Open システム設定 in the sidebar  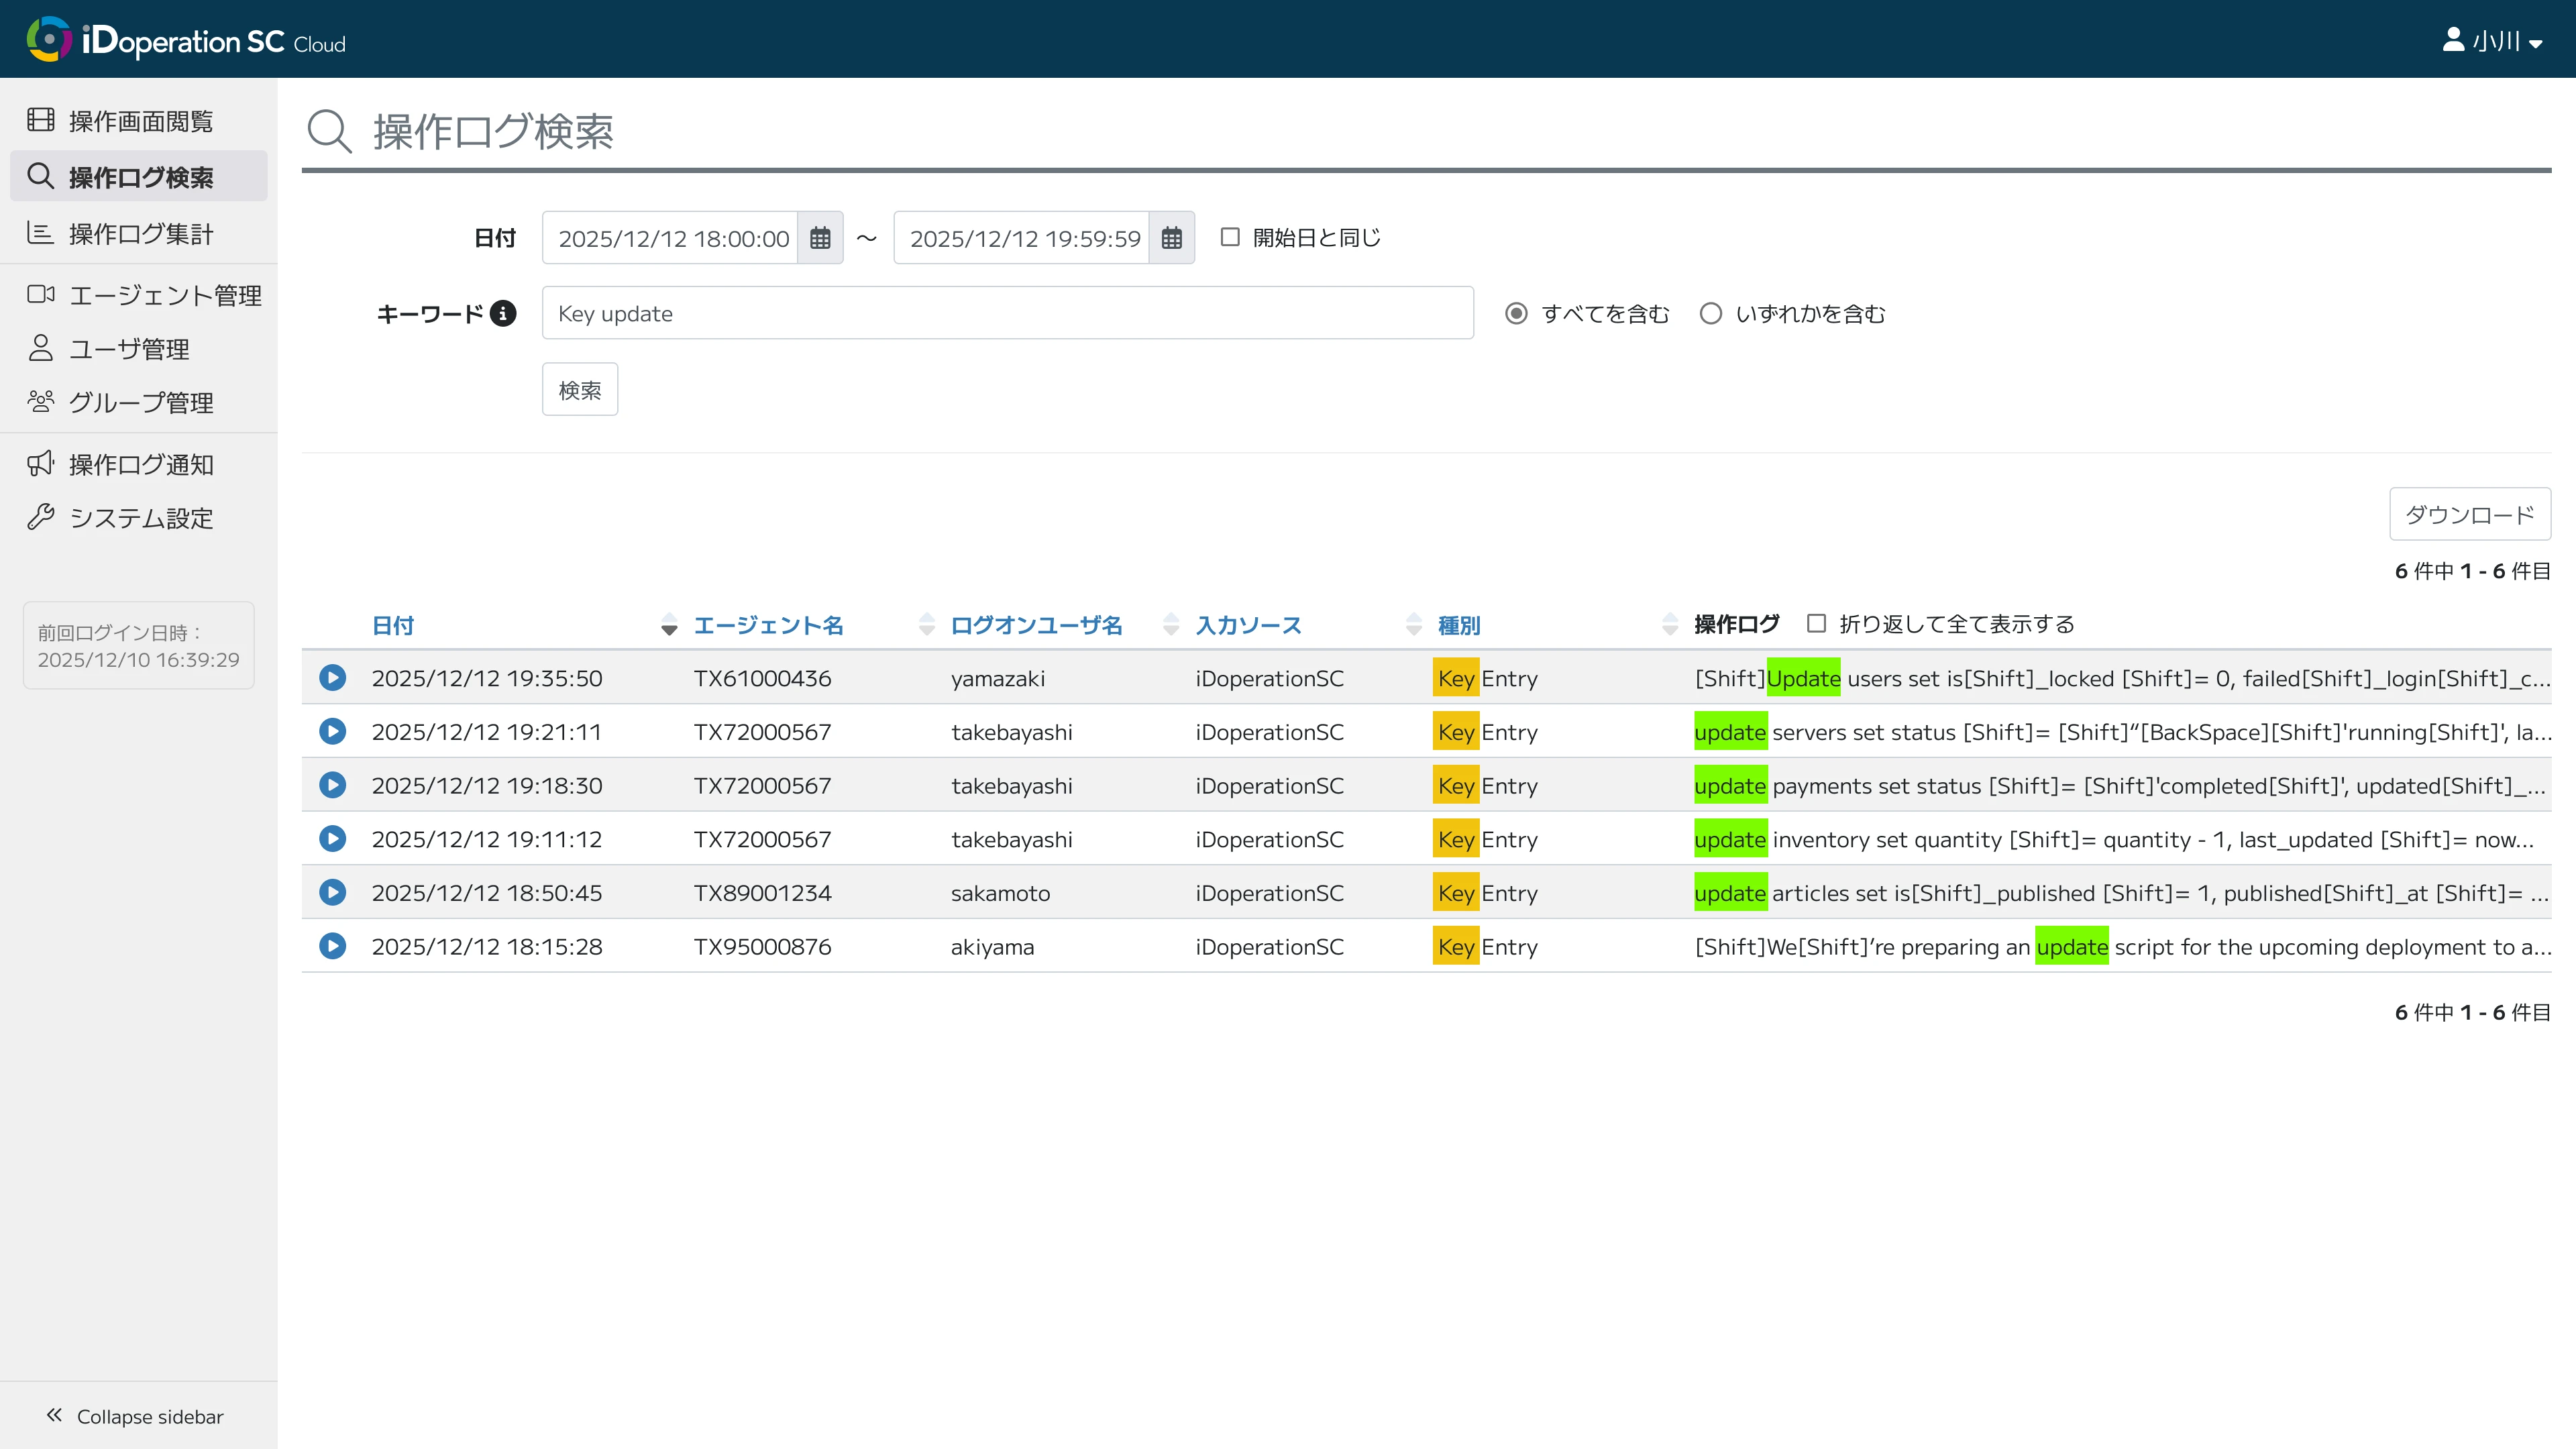140,518
